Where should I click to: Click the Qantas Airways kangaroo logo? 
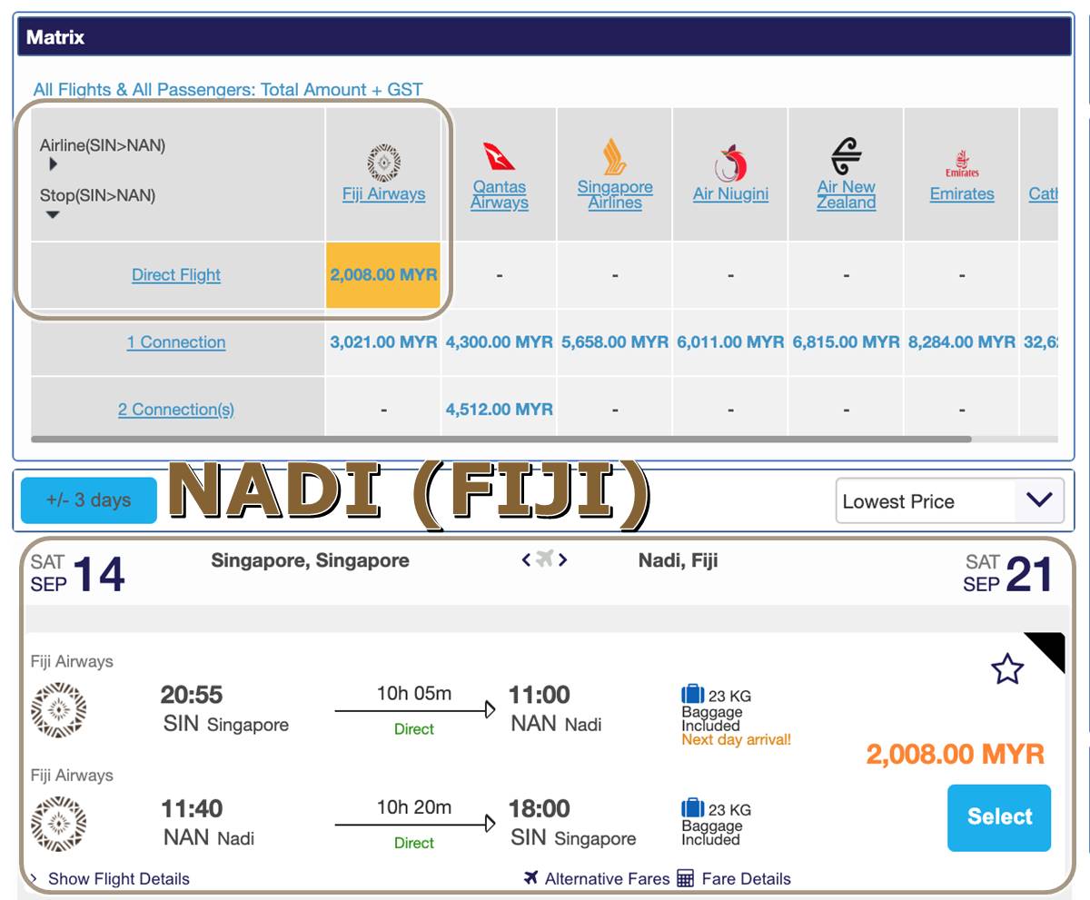click(499, 156)
